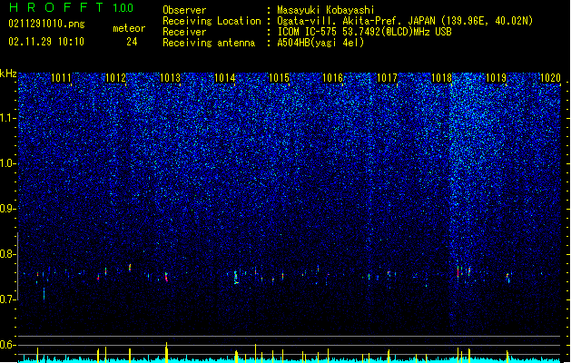Click the version number 1.0.0
571x363 pixels.
pos(123,7)
